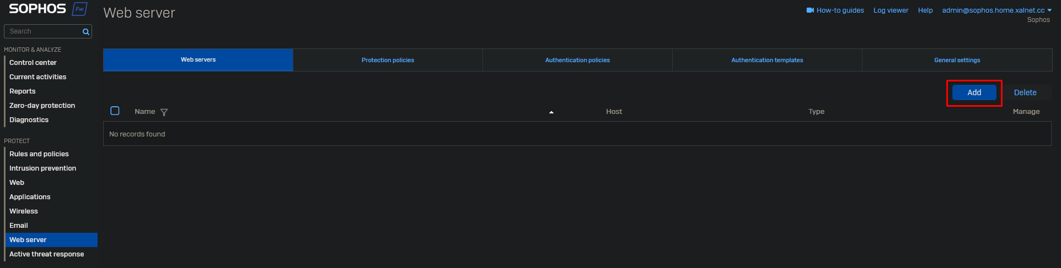Open the Log viewer link
The height and width of the screenshot is (268, 1061).
click(891, 10)
